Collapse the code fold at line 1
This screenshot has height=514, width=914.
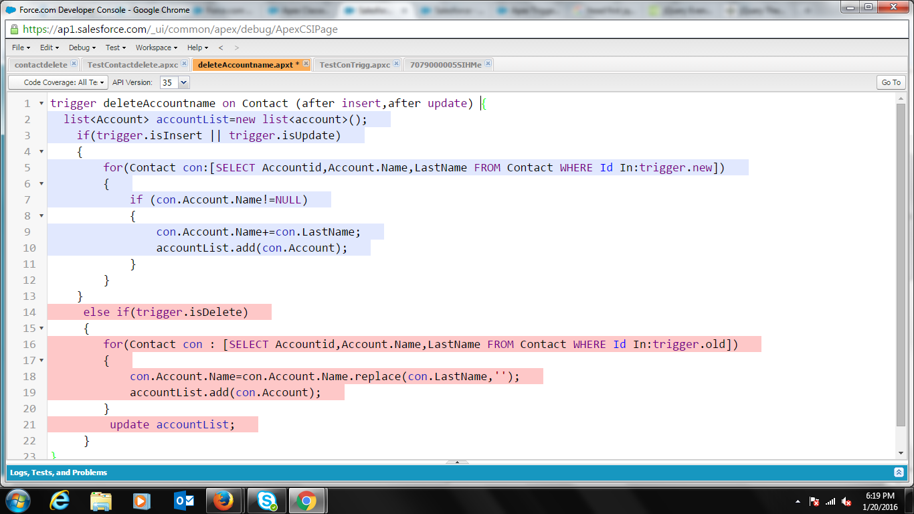[41, 104]
